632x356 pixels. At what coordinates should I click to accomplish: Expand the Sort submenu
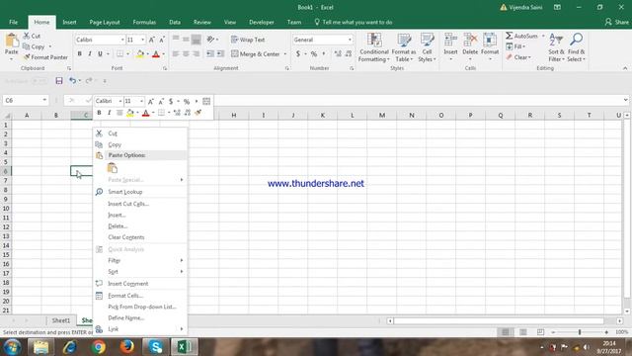point(140,272)
